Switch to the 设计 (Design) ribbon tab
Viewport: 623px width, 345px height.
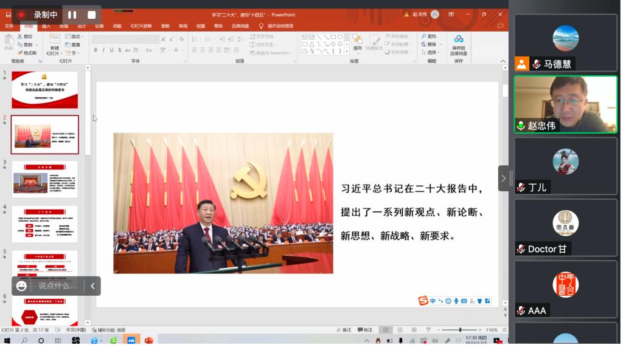pyautogui.click(x=82, y=26)
